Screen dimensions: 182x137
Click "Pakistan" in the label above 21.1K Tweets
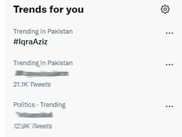(x=60, y=63)
